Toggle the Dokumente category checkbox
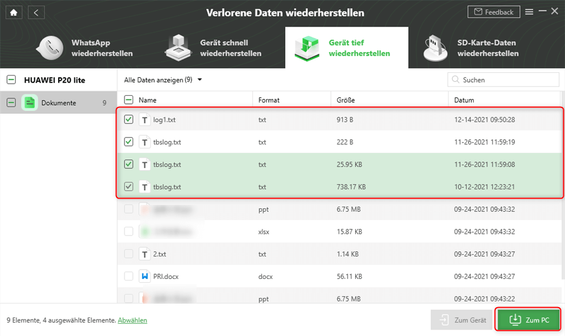 (11, 103)
